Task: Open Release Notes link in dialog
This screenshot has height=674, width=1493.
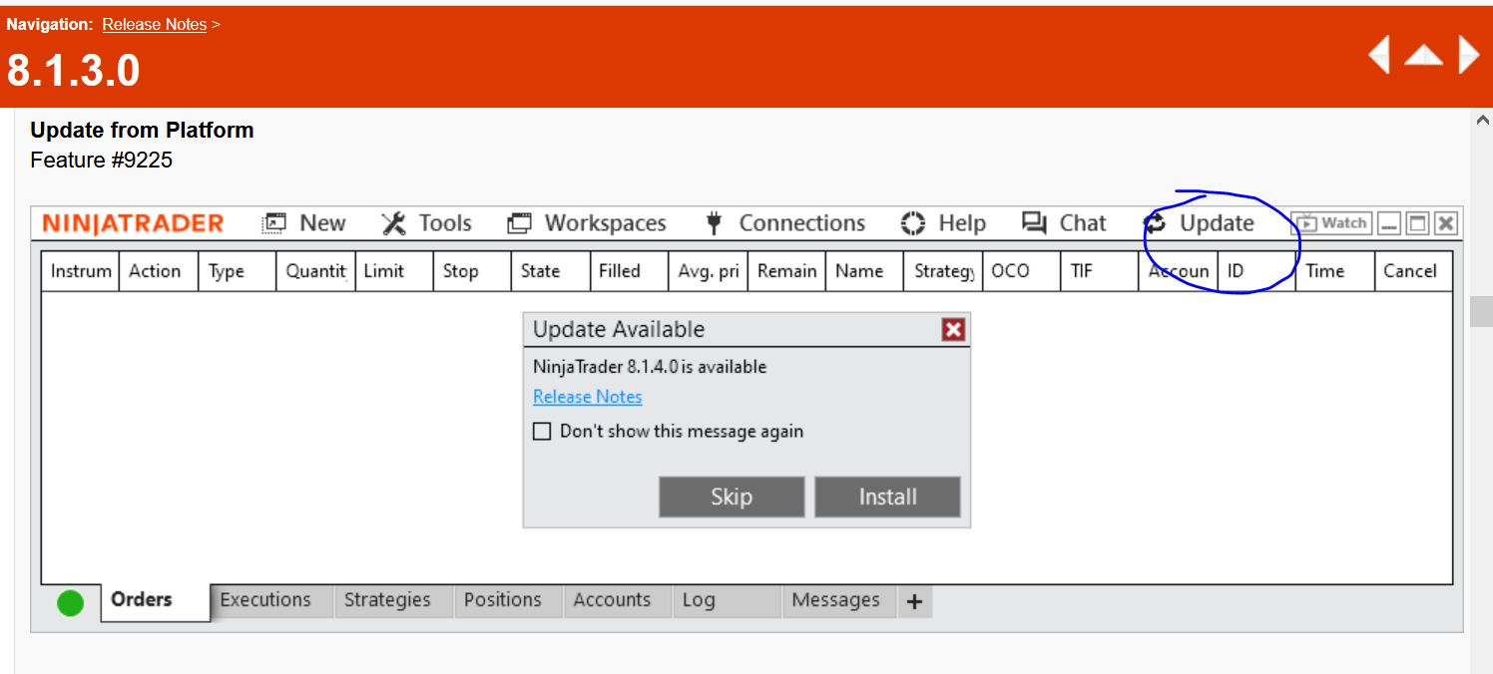Action: point(587,397)
